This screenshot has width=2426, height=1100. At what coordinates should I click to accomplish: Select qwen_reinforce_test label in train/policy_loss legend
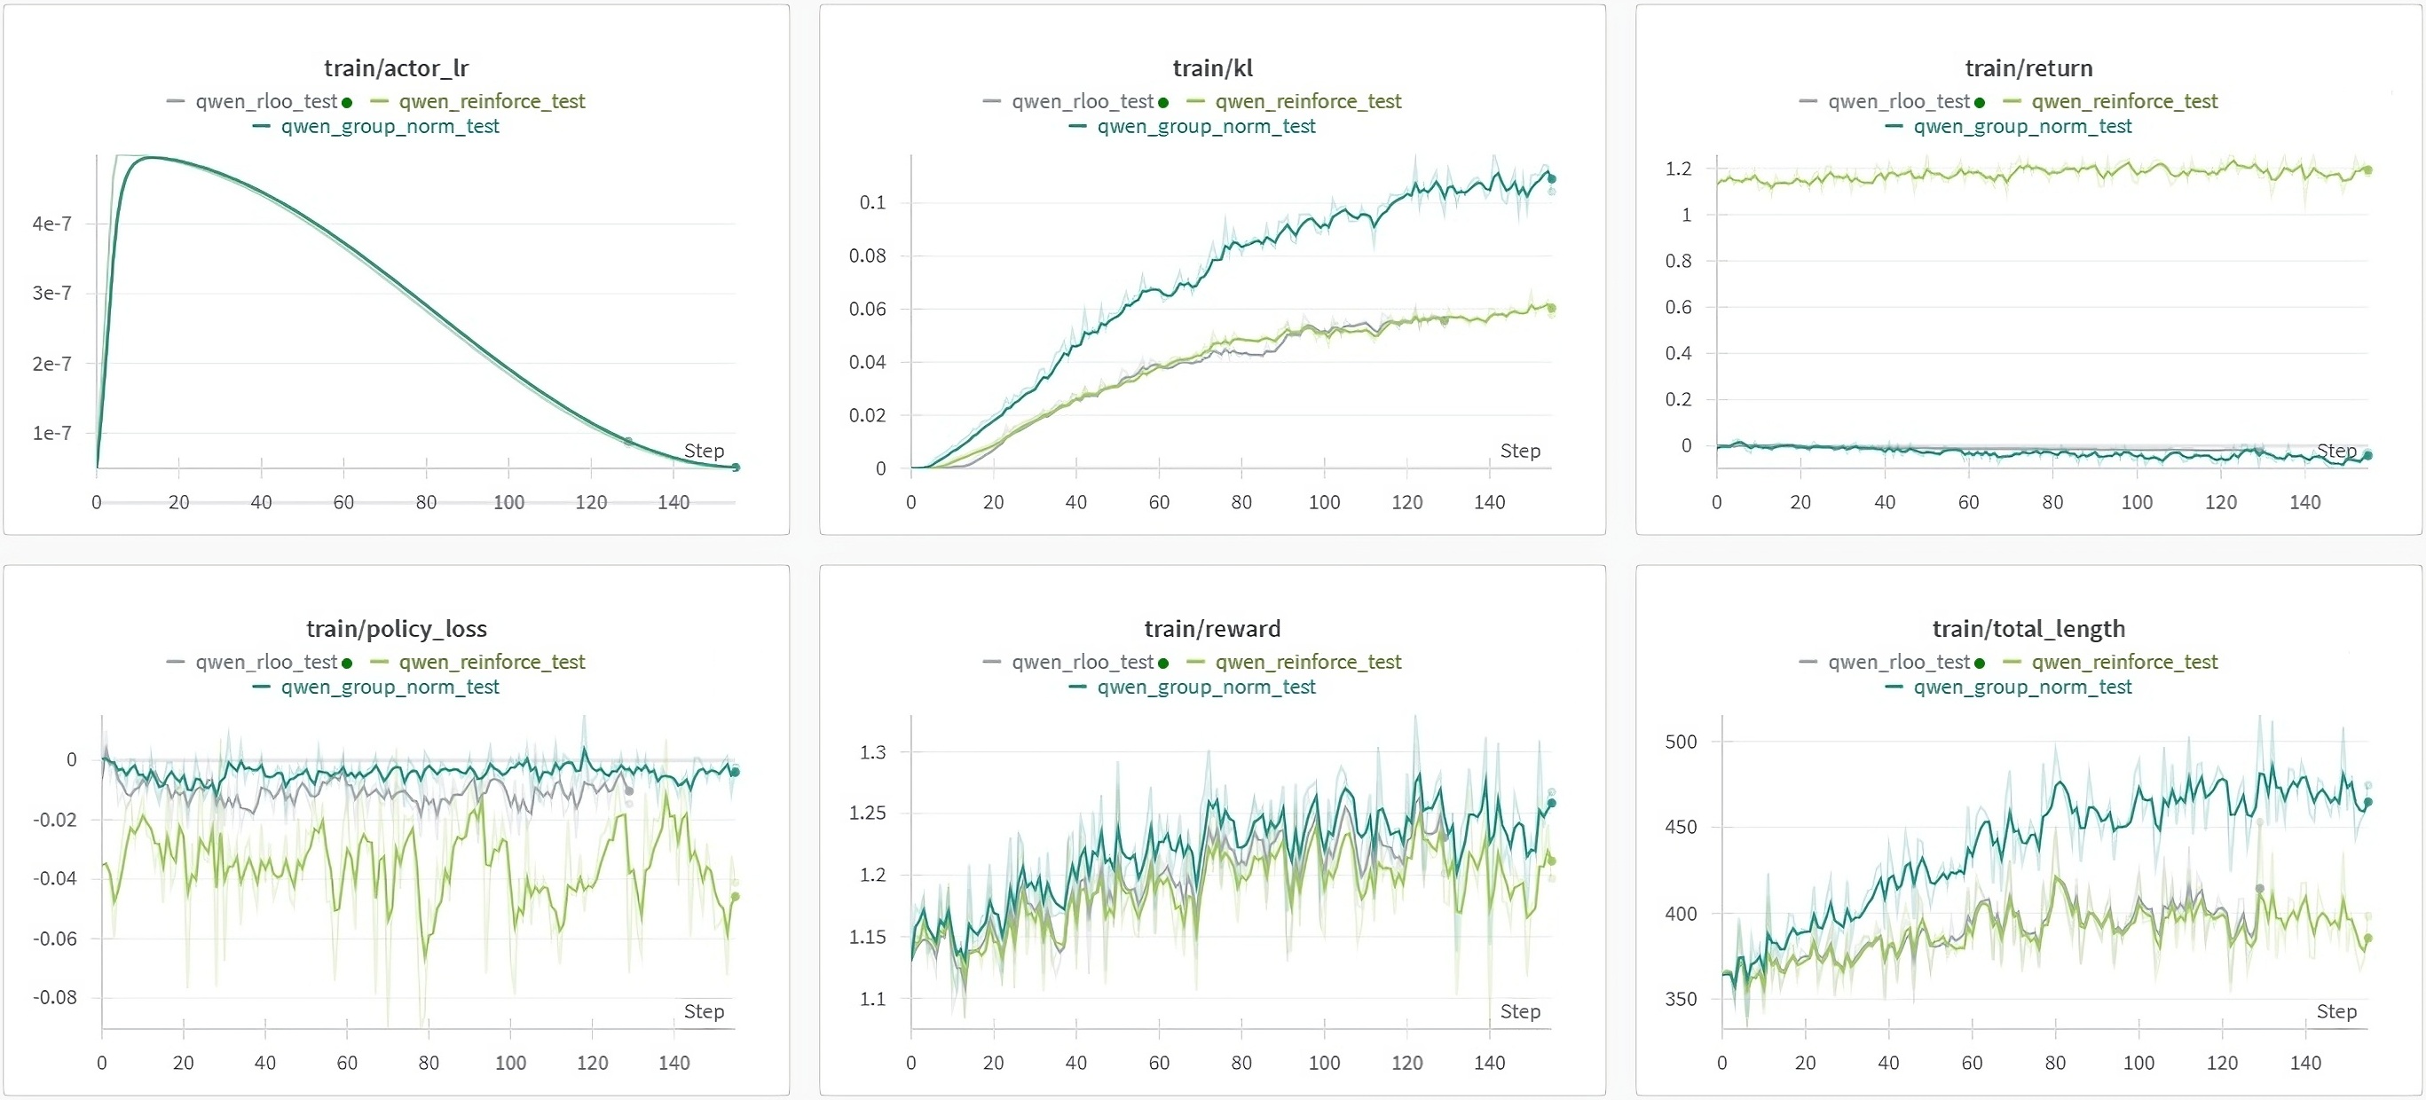coord(492,662)
